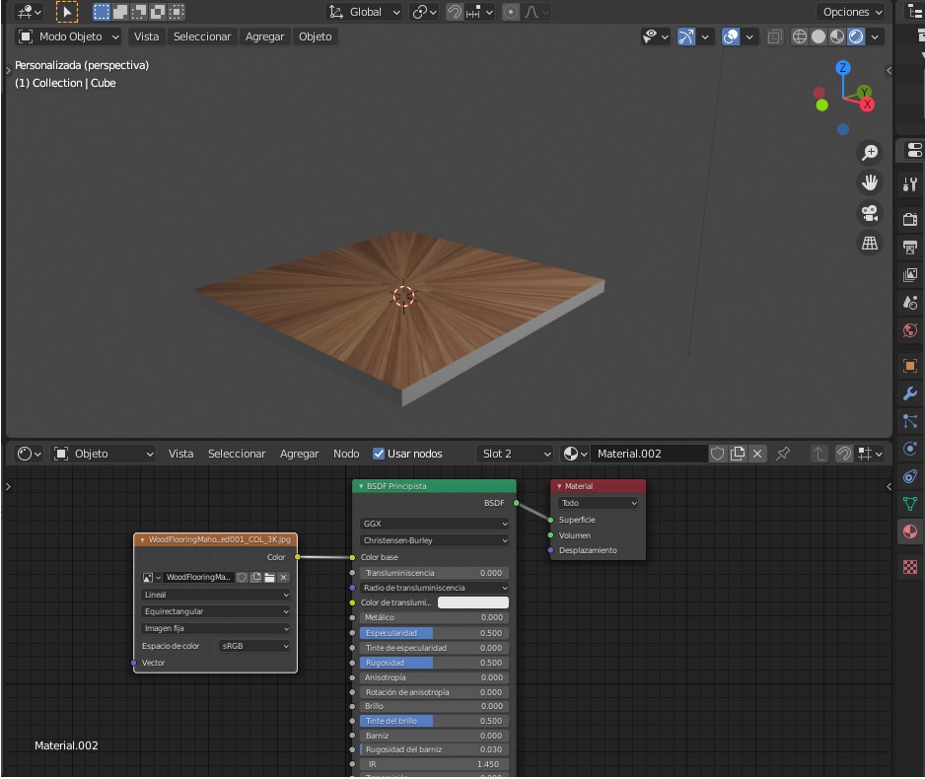This screenshot has width=925, height=779.
Task: Open the Object properties orange square tab
Action: click(x=910, y=366)
